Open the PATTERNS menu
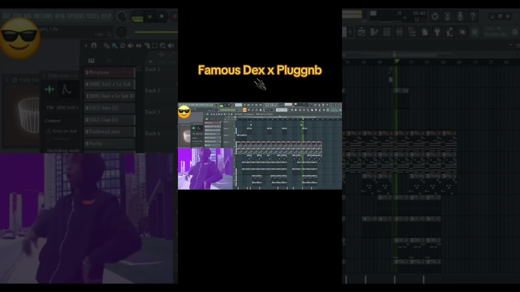Screen dimensions: 520x292 (191, 105)
